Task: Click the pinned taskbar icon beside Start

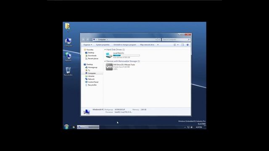Action: coord(74,127)
